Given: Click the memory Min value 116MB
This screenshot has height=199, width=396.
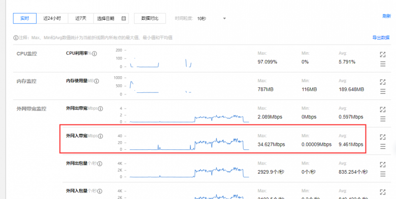Looking at the screenshot, I should [309, 89].
